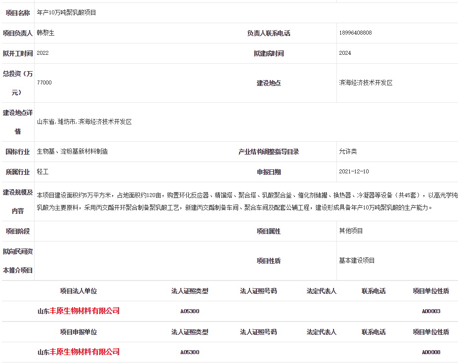The width and height of the screenshot is (458, 363).
Task: Click 法定代表人 header in legal entity table
Action: (321, 291)
